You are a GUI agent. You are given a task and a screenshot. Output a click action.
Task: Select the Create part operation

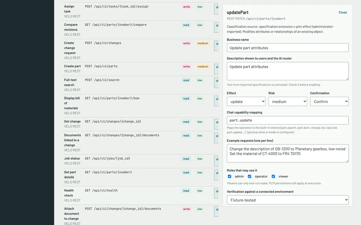(x=140, y=69)
